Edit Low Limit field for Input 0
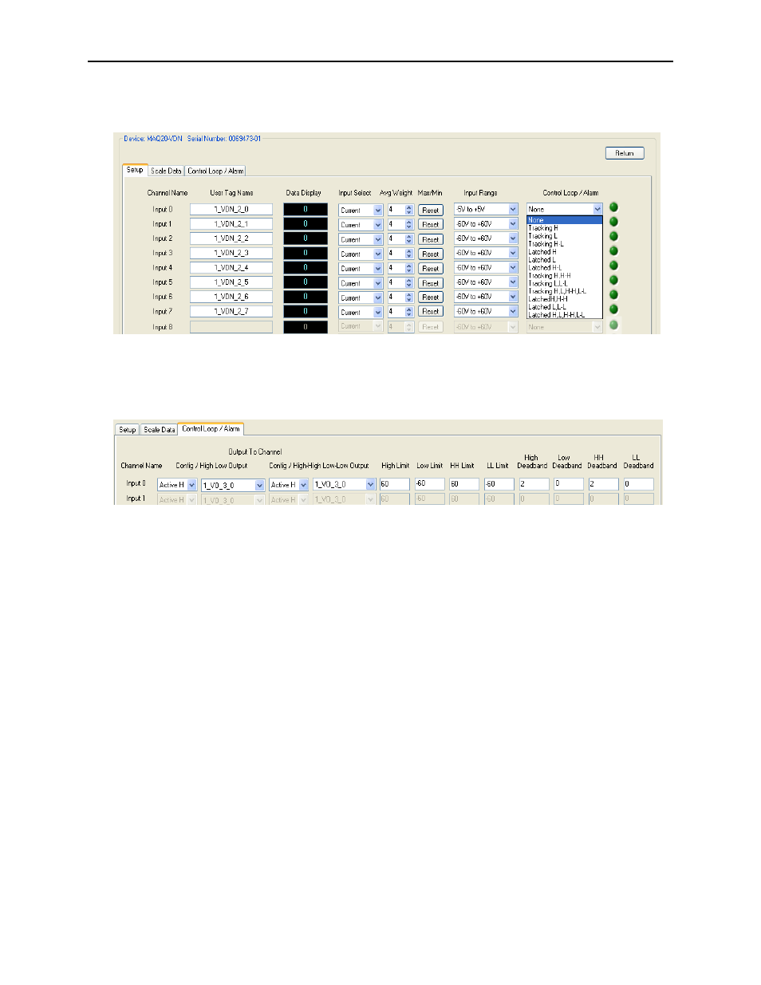761x985 pixels. [429, 484]
